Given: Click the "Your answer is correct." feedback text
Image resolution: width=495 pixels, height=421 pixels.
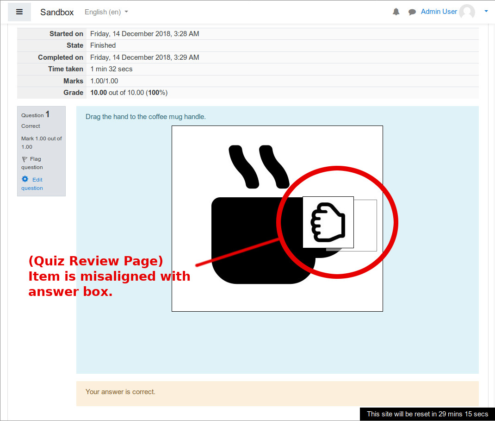Looking at the screenshot, I should point(120,392).
